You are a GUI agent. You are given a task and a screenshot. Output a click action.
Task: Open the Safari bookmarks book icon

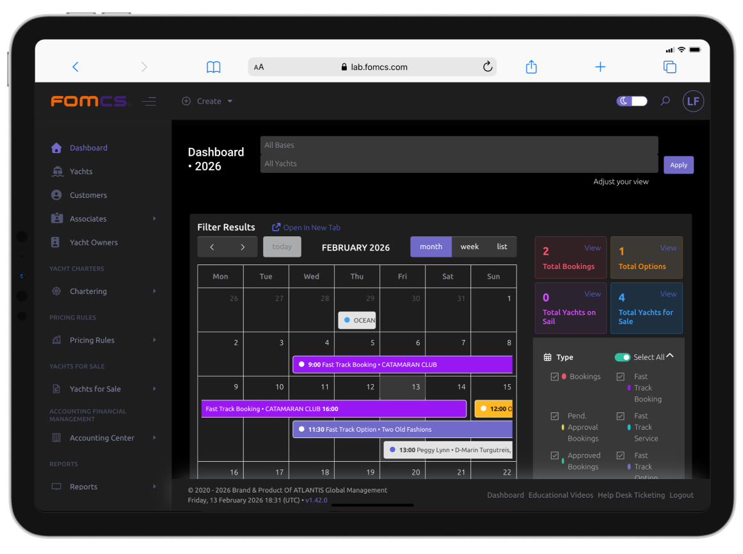(214, 67)
